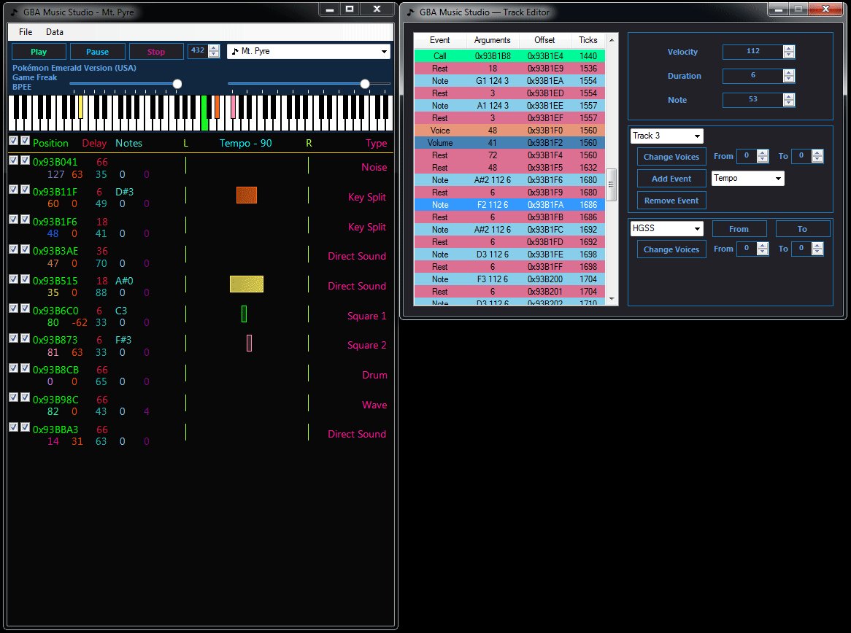851x633 pixels.
Task: Toggle second checkbox of track 0x93B873
Action: pyautogui.click(x=25, y=338)
